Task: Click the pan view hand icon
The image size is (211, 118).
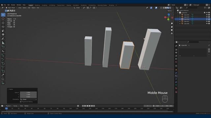Action: [172, 27]
